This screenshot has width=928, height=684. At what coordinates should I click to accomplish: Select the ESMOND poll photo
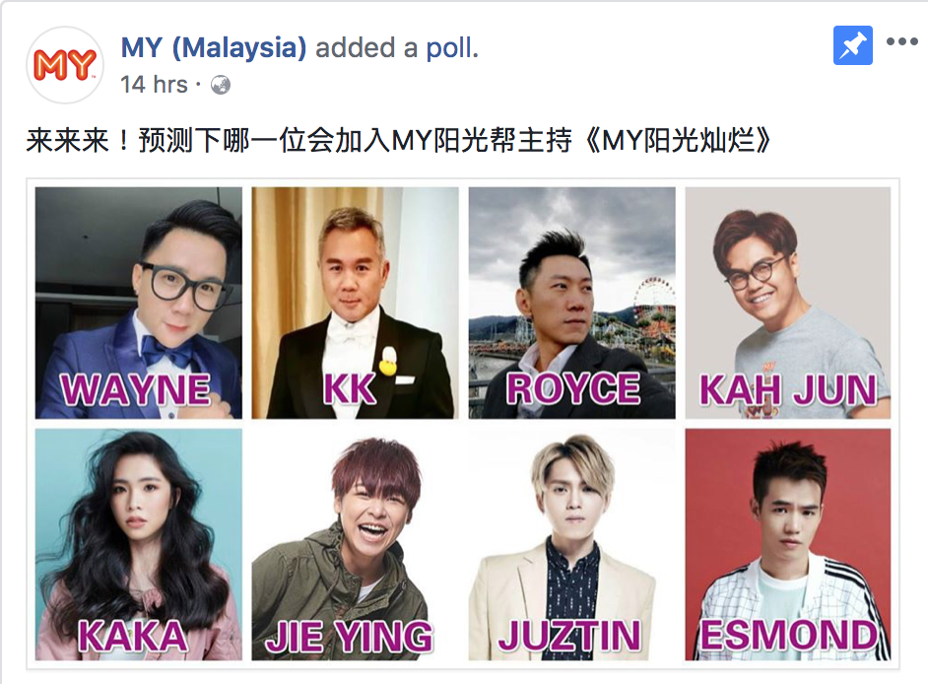pyautogui.click(x=788, y=544)
